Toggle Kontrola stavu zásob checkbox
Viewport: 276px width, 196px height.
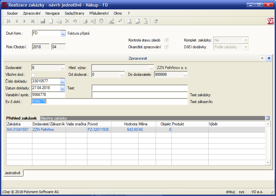coord(167,40)
